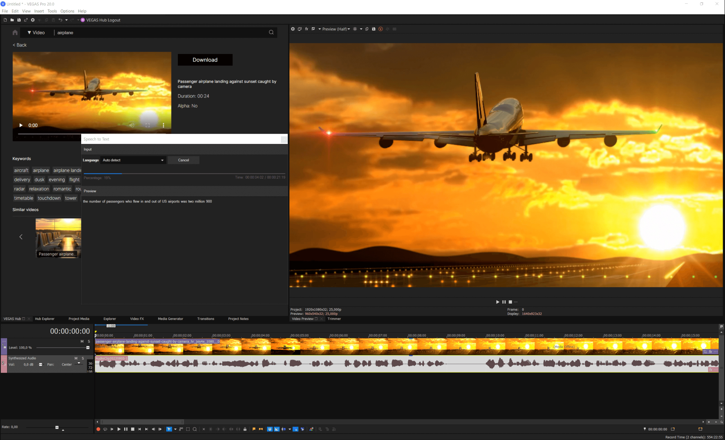Cancel the Speech to Text process
The width and height of the screenshot is (725, 440).
[184, 160]
